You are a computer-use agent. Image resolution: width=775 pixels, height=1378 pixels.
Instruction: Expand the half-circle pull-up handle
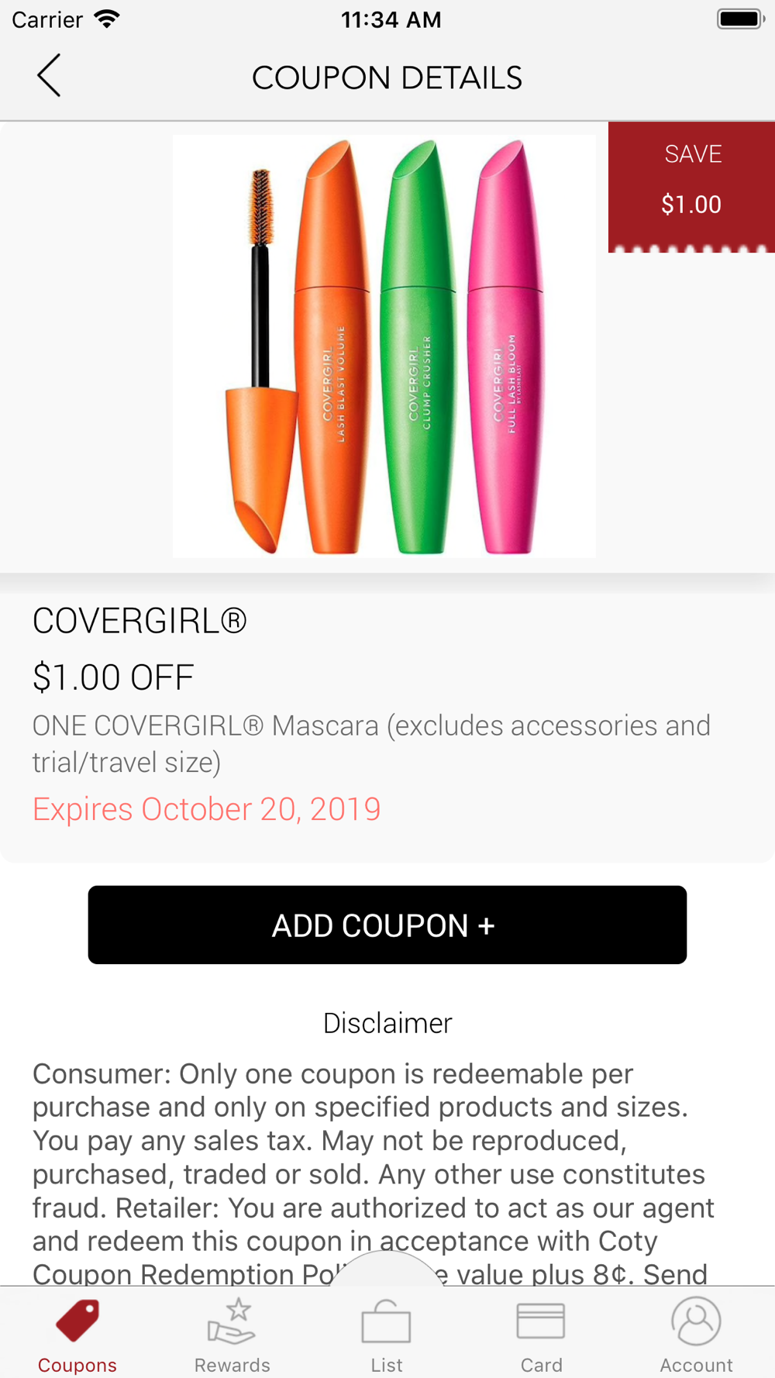[x=387, y=1268]
